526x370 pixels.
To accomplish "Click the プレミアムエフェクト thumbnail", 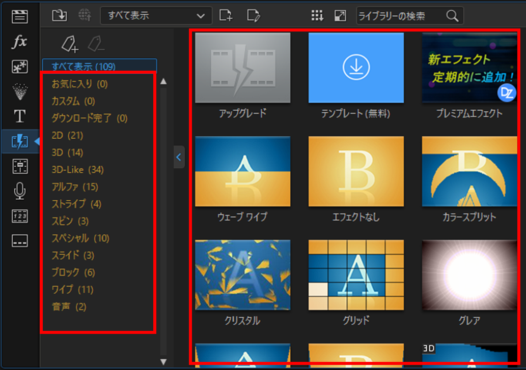I will [x=469, y=68].
